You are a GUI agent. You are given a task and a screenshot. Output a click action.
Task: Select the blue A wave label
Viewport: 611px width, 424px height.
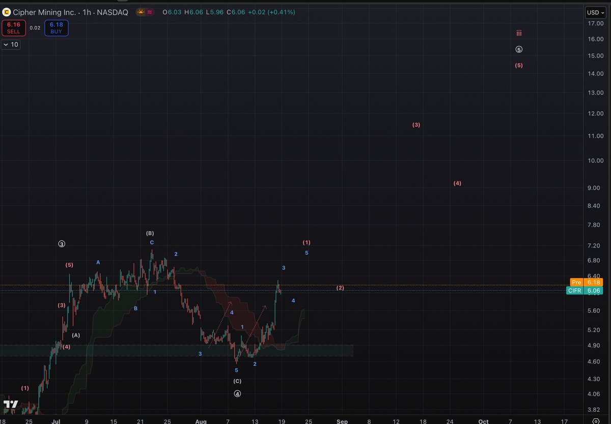coord(98,262)
